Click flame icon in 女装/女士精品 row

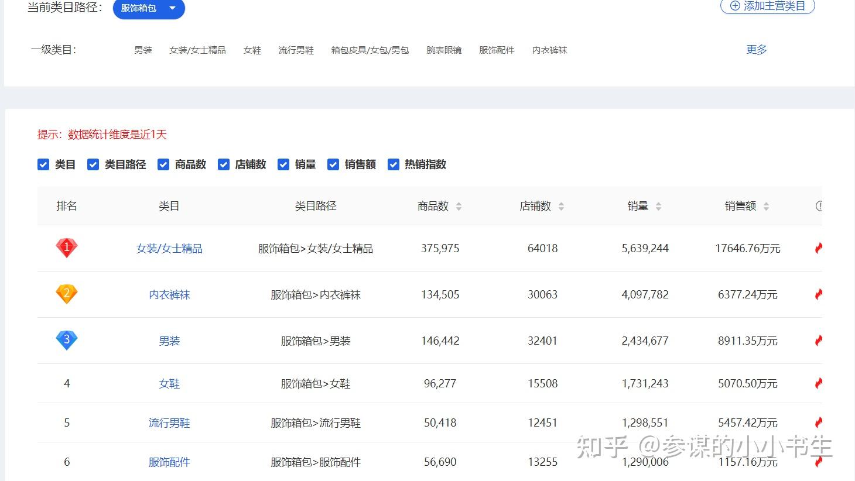coord(819,248)
